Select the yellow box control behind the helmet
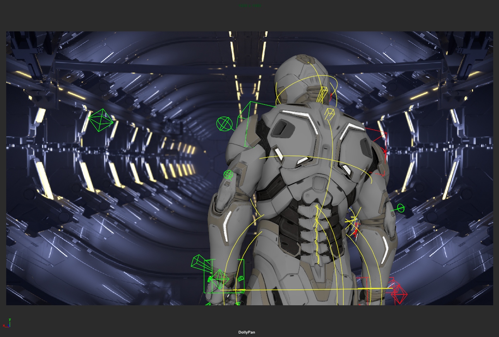Viewport: 499px width, 337px height. coord(323,94)
